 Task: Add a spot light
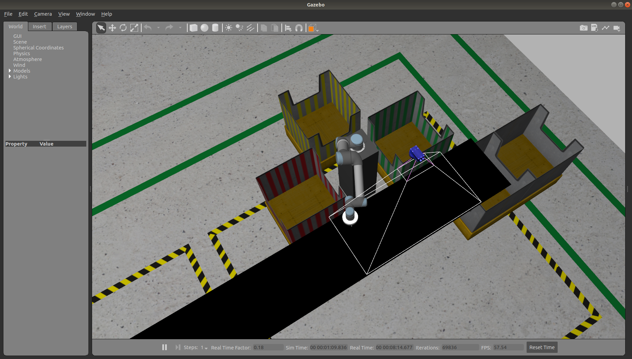point(240,28)
